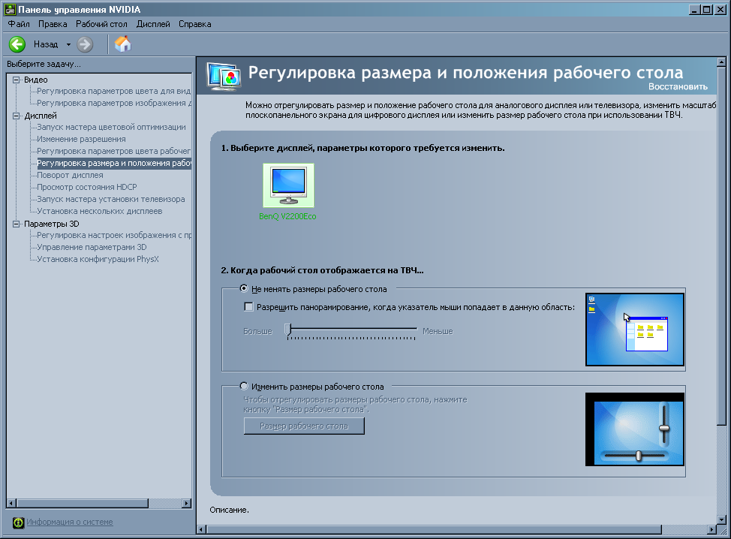Viewport: 731px width, 539px height.
Task: Open 'Изменение разрешения' item
Action: click(x=81, y=139)
